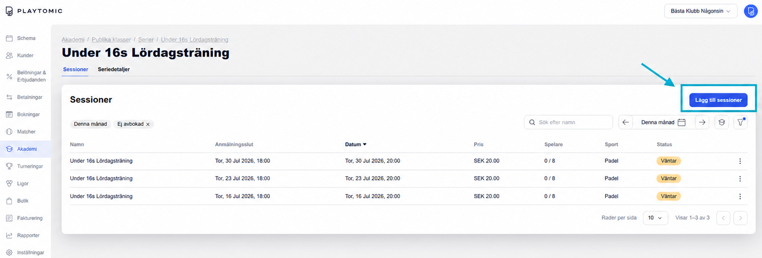This screenshot has height=258, width=762.
Task: Open the filter funnel icon
Action: click(x=741, y=122)
